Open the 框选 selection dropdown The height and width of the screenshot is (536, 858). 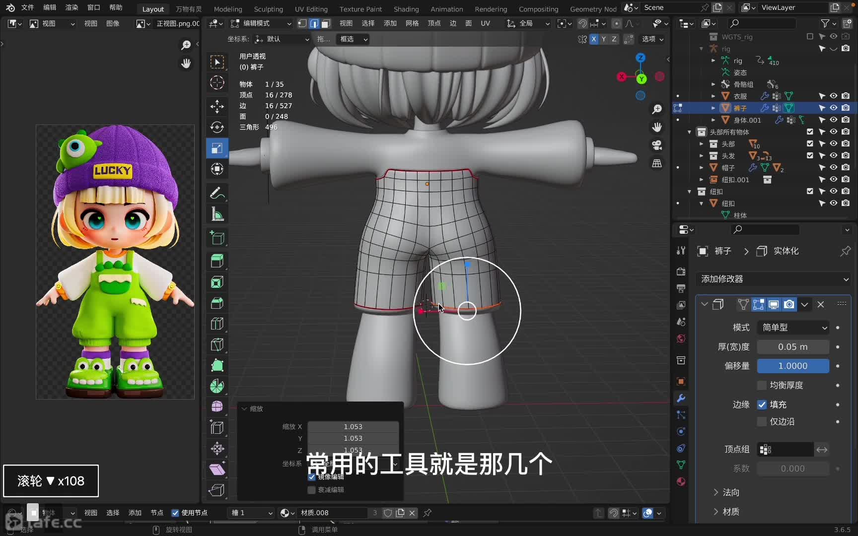pos(353,39)
